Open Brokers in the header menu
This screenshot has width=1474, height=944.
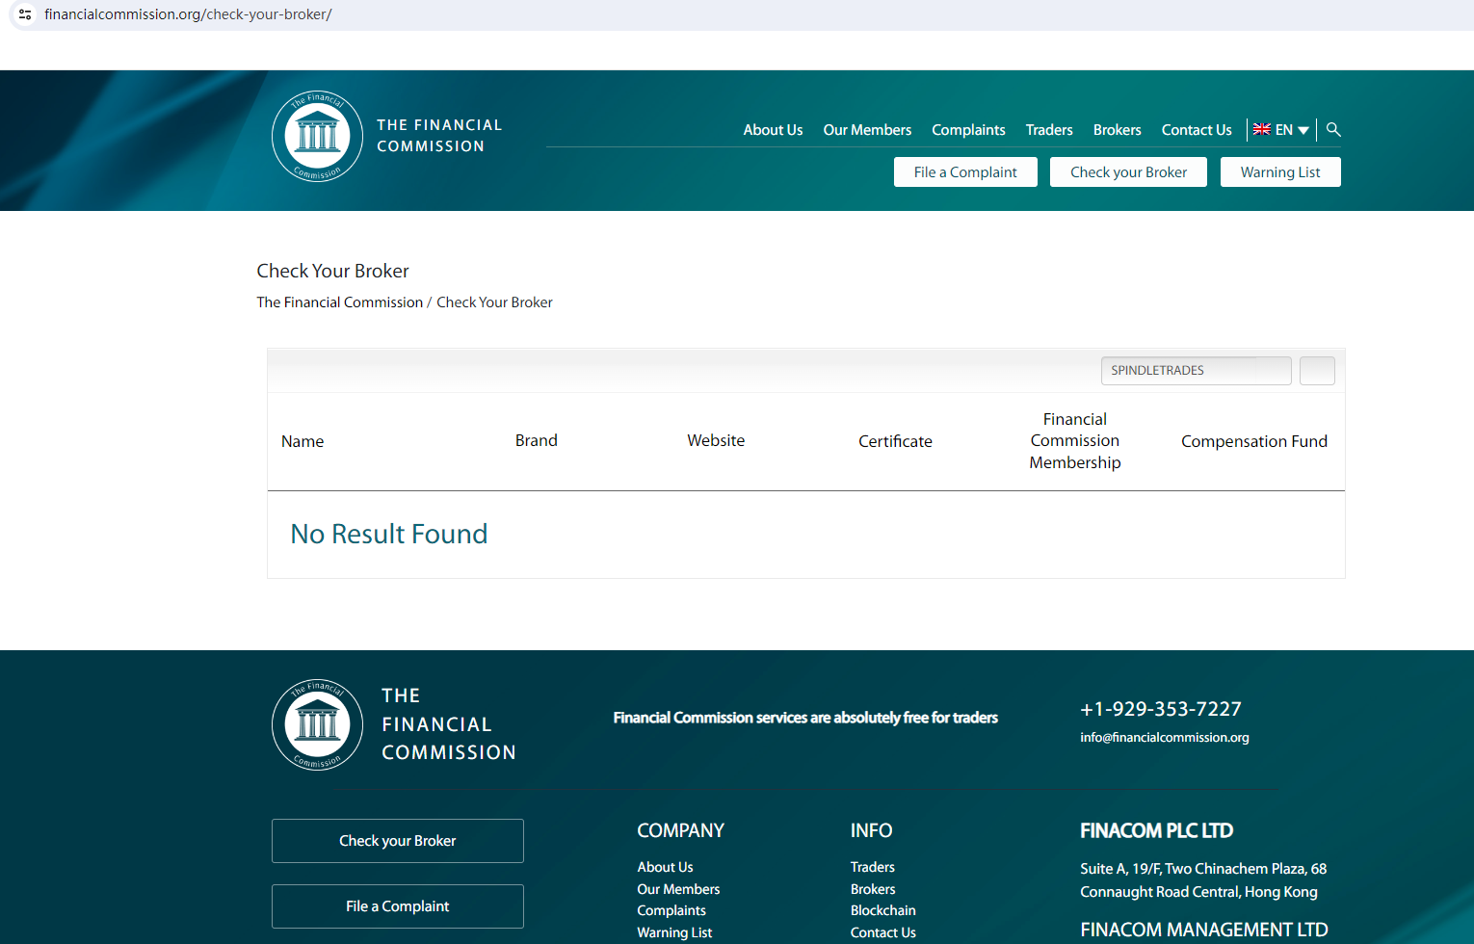tap(1117, 130)
